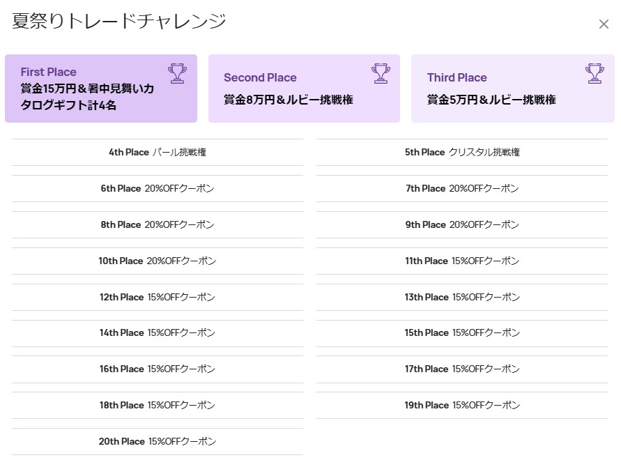
Task: Select the Second Place prize card
Action: click(304, 89)
